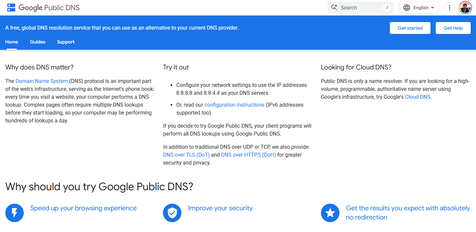
Task: Open the three-dot more options menu
Action: click(450, 8)
